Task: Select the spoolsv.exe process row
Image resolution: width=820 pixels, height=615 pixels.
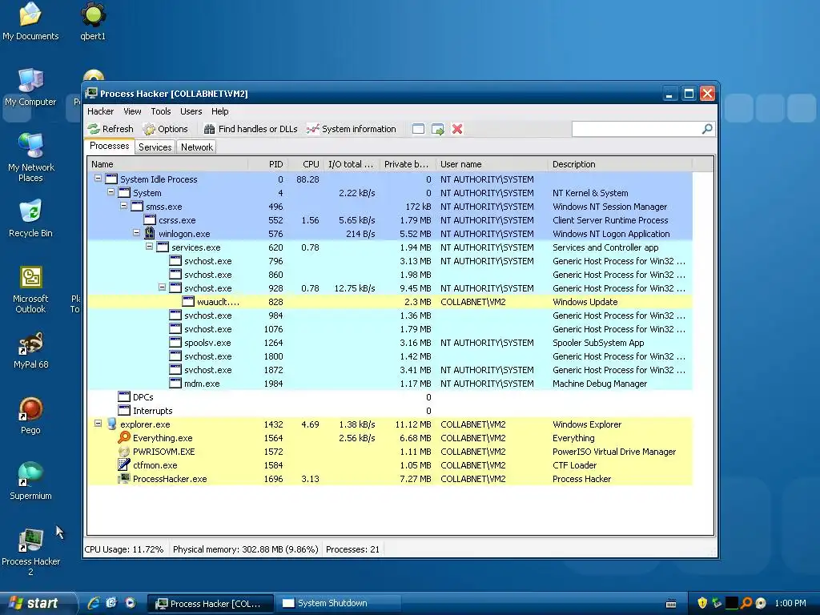Action: click(x=390, y=343)
